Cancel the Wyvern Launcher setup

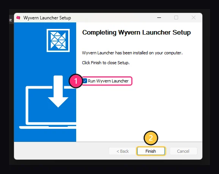183,151
